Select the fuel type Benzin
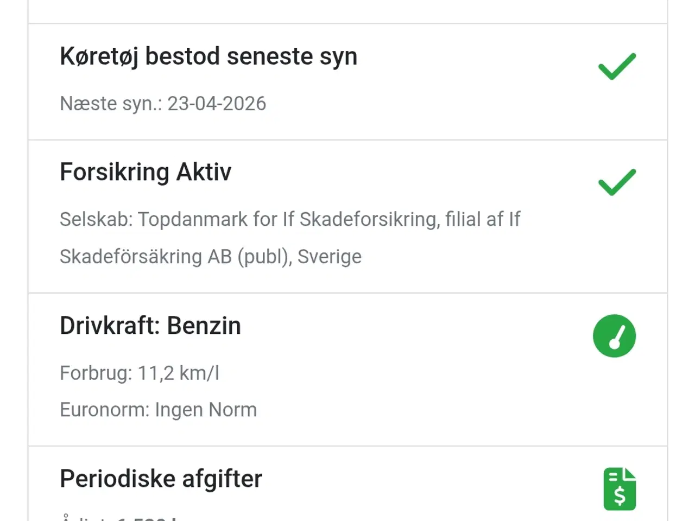695x521 pixels. pyautogui.click(x=204, y=326)
